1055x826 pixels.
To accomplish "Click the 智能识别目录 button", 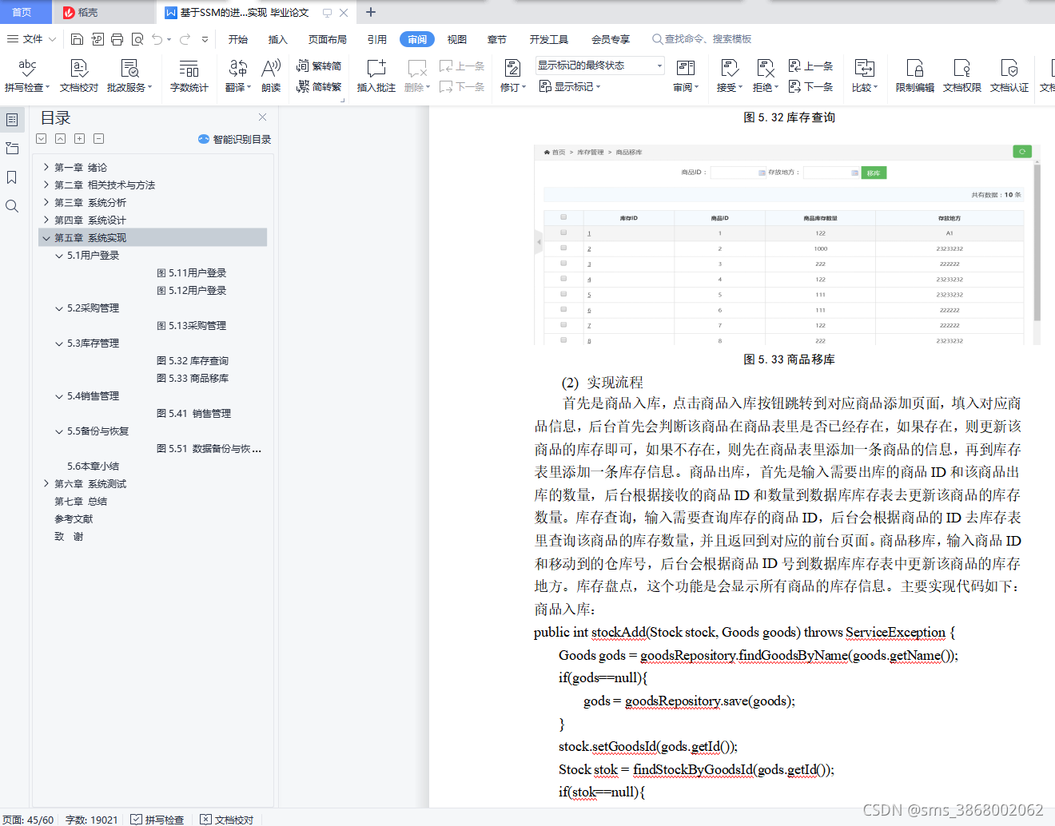I will point(233,138).
